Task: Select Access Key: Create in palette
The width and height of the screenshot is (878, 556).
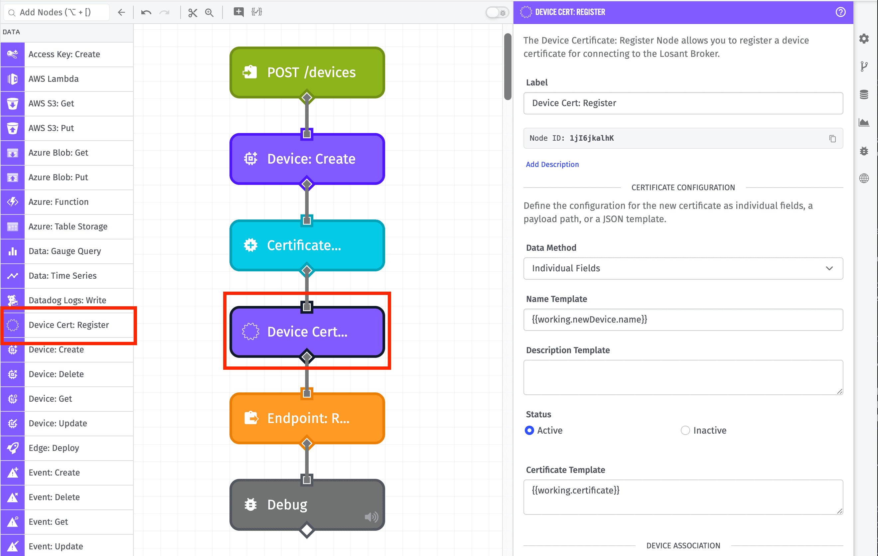Action: [x=67, y=54]
